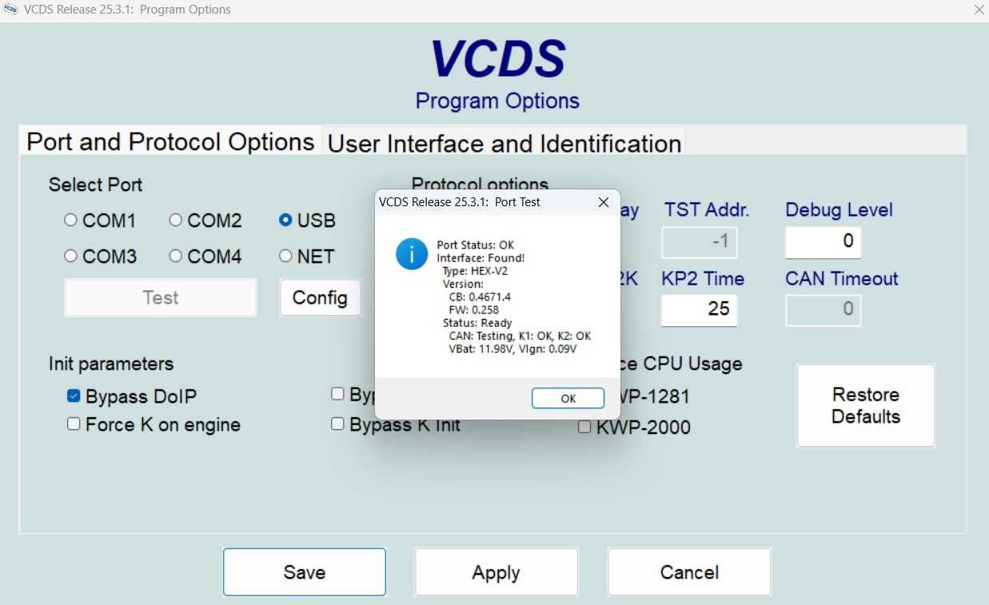Click the CAN Timeout field

pyautogui.click(x=823, y=309)
